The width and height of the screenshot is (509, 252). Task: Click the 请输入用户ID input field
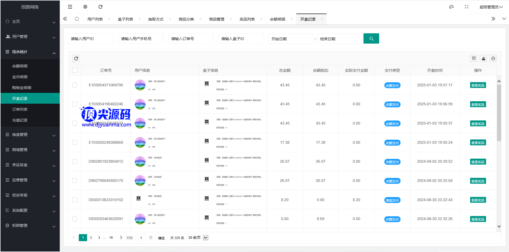90,39
